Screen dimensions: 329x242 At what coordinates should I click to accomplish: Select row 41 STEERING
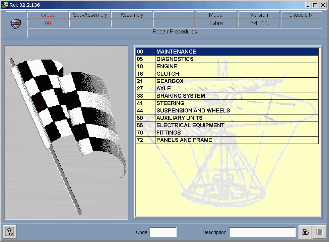tap(227, 103)
